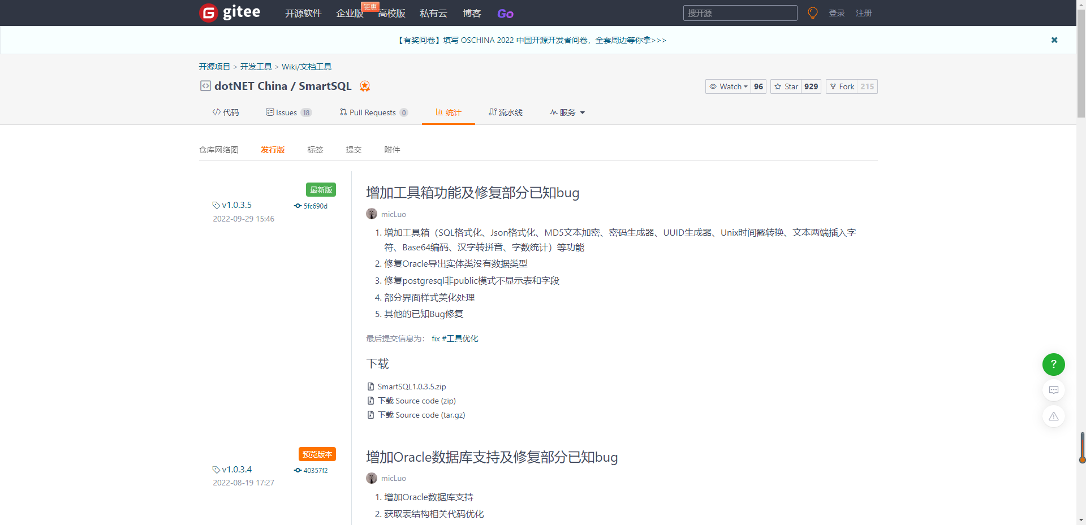The image size is (1086, 525).
Task: Click Wiki/文档工具 breadcrumb
Action: pos(307,67)
